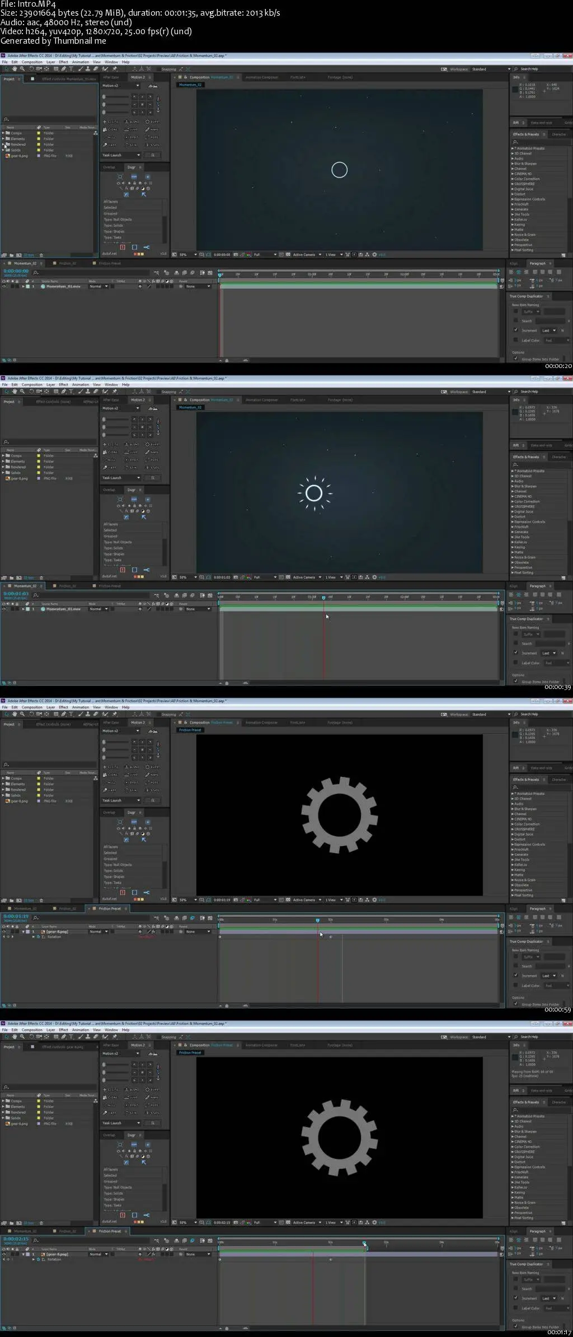Select the Rotation tool in 00:00:59 frame

point(31,714)
